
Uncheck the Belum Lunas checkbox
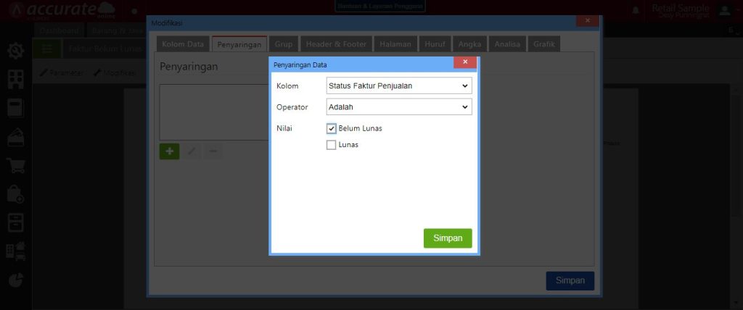tap(332, 128)
